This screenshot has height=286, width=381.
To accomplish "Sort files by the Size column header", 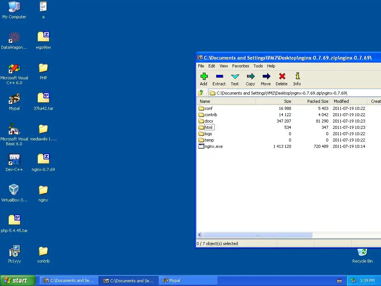I will 275,101.
